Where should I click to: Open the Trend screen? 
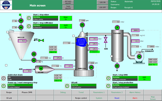(81, 92)
